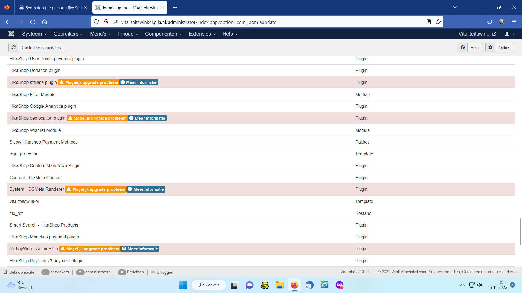The height and width of the screenshot is (293, 522).
Task: Expand the Extensies dropdown menu
Action: [202, 34]
